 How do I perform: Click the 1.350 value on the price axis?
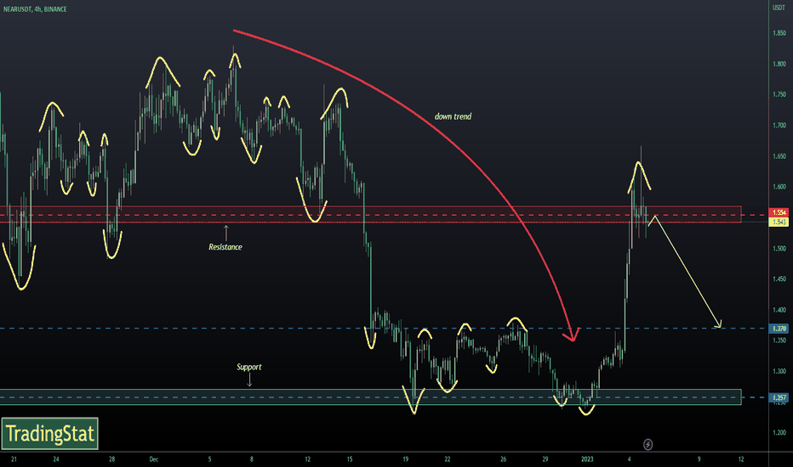(x=779, y=340)
